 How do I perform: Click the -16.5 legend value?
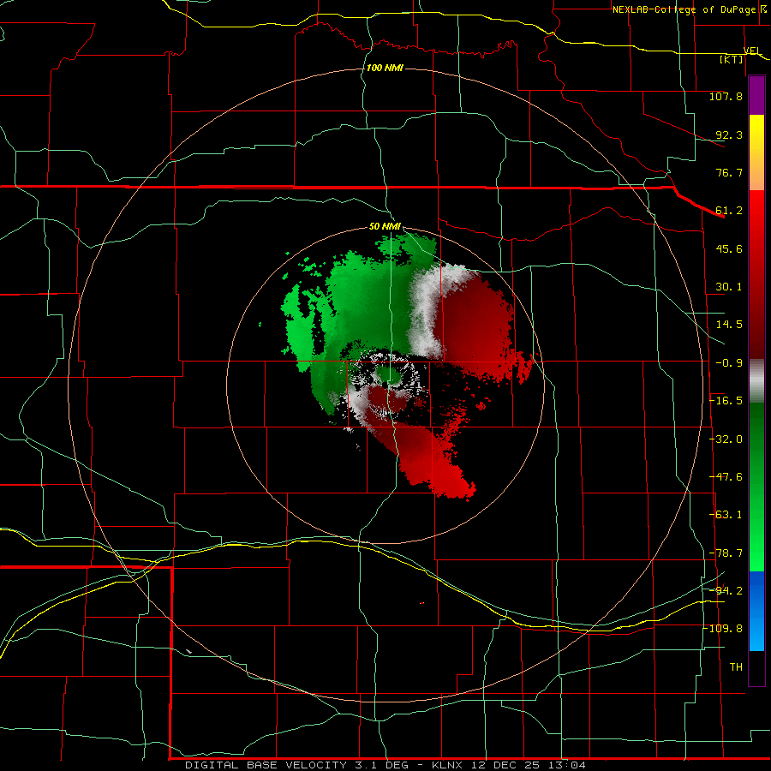[x=726, y=401]
